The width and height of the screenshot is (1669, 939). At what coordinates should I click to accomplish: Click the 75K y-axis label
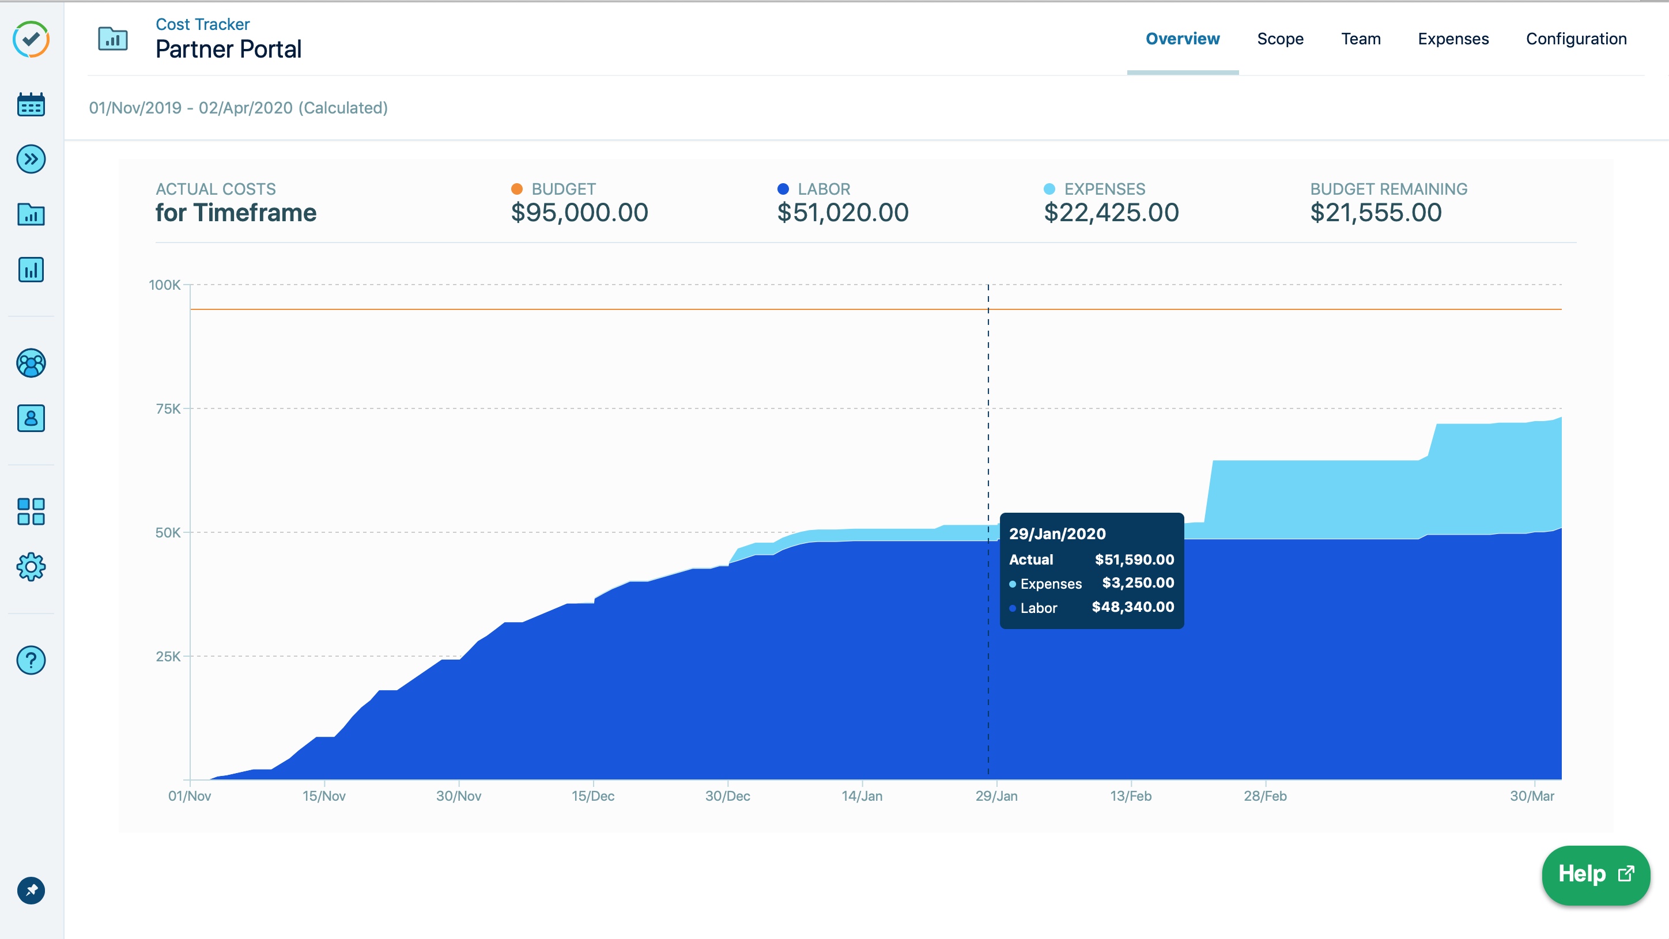coord(168,408)
